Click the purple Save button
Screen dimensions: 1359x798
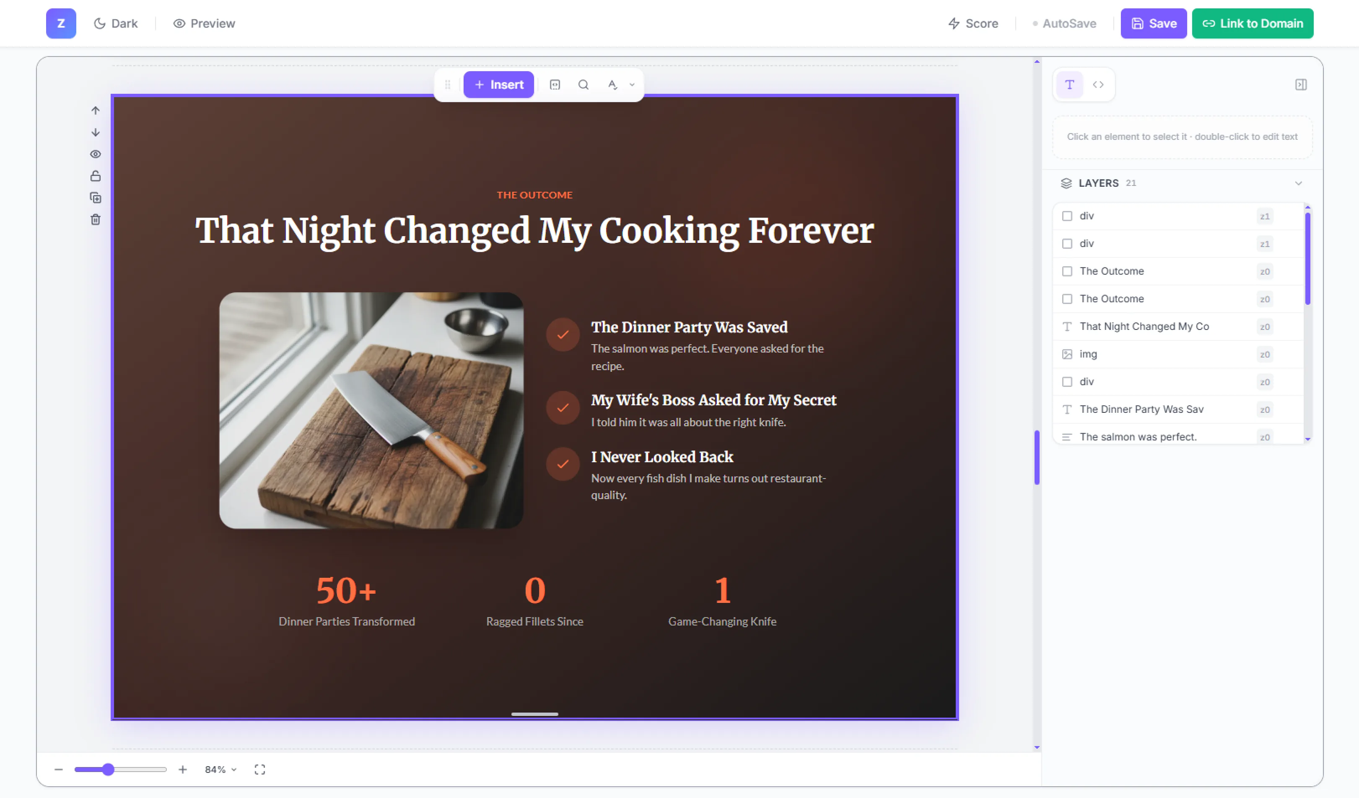coord(1153,23)
